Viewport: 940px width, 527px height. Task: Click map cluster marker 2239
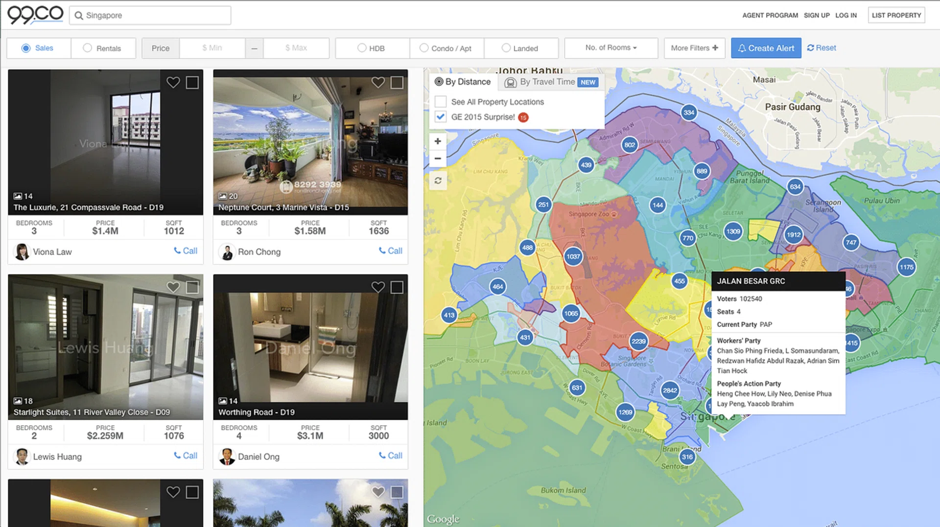coord(638,342)
